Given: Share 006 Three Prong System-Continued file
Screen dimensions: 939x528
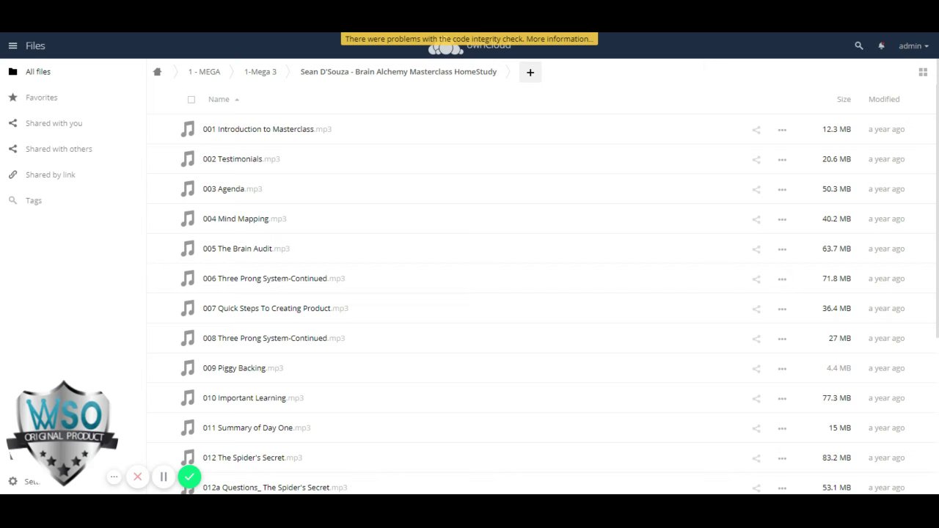Looking at the screenshot, I should (756, 279).
